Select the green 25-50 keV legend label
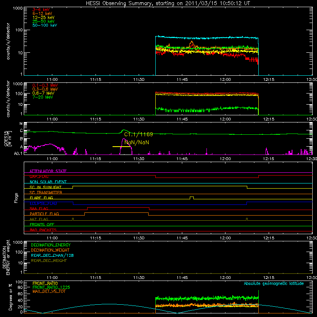 click(44, 21)
